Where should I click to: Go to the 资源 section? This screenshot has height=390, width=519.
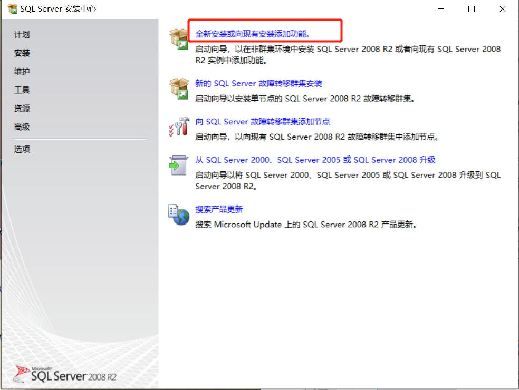(x=22, y=108)
